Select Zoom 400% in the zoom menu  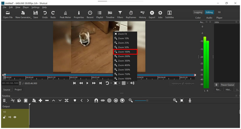[x=125, y=65]
